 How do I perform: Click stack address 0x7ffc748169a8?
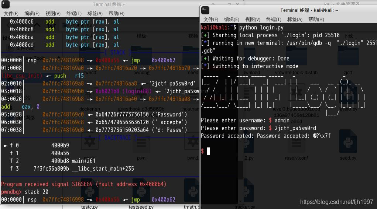pyautogui.click(x=63, y=84)
